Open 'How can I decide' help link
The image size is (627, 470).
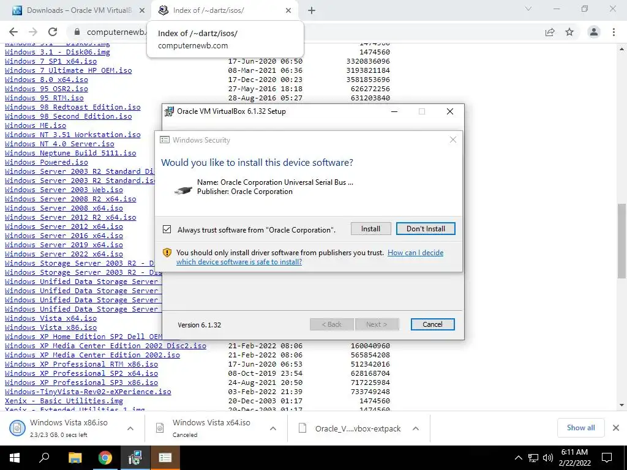pyautogui.click(x=416, y=253)
